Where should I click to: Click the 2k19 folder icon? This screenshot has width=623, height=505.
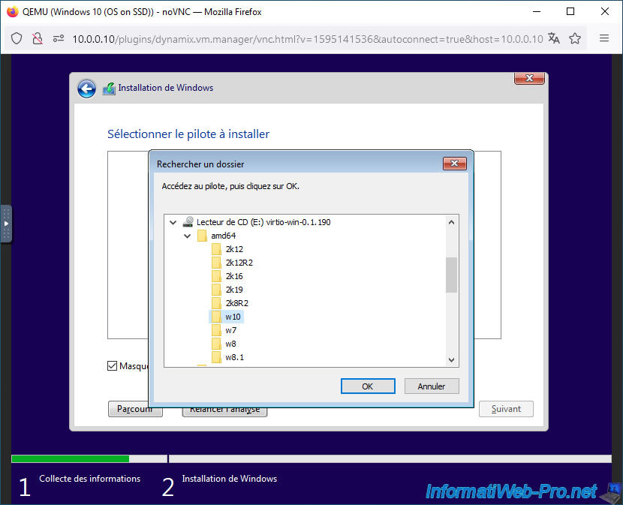click(x=216, y=290)
